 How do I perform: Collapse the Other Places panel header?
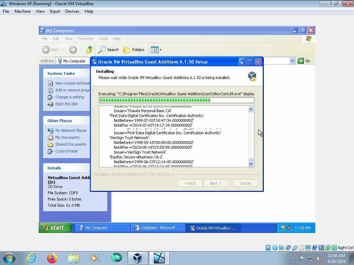tap(67, 121)
